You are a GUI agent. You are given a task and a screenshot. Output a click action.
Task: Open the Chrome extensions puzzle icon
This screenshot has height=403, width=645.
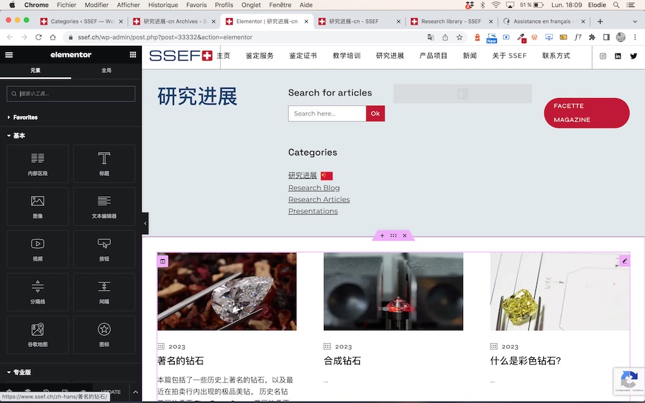[x=592, y=37]
